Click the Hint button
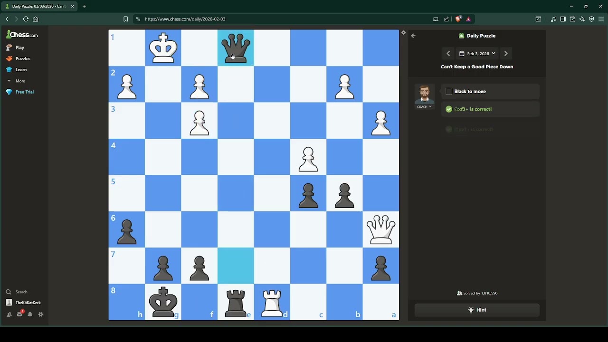Screen dimensions: 608x342 (477, 310)
